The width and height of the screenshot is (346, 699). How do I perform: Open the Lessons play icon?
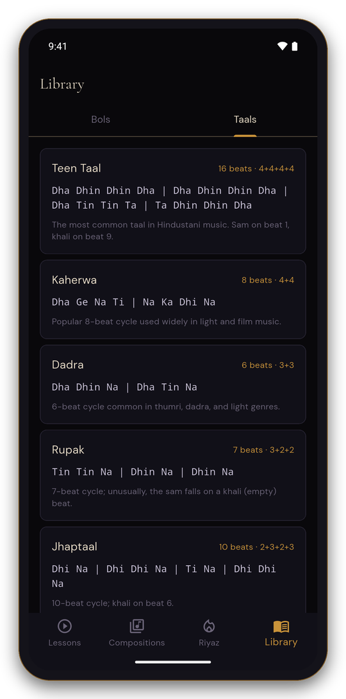click(x=65, y=626)
